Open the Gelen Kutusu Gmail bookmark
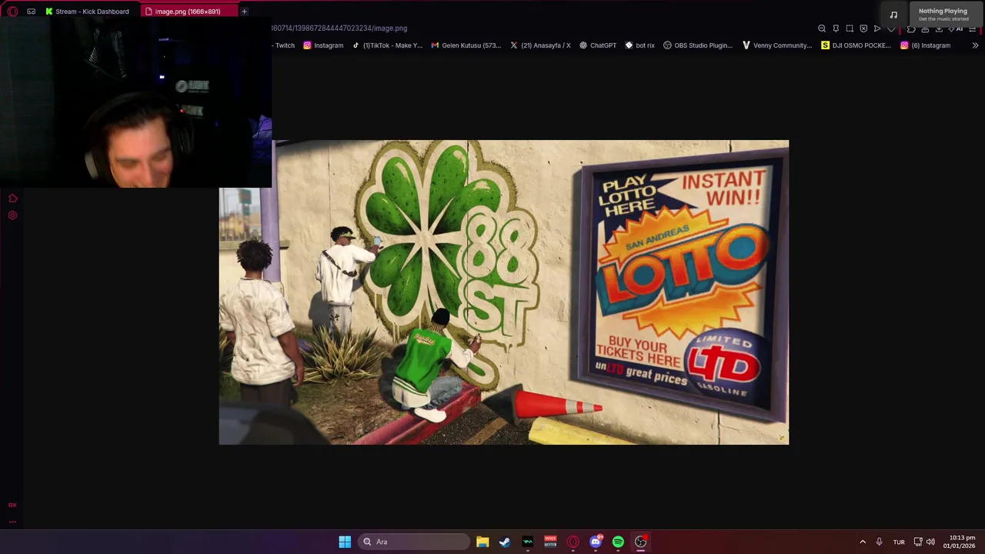Viewport: 985px width, 554px height. (x=466, y=45)
